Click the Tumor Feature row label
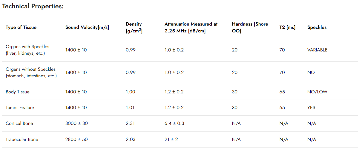 [x=20, y=108]
